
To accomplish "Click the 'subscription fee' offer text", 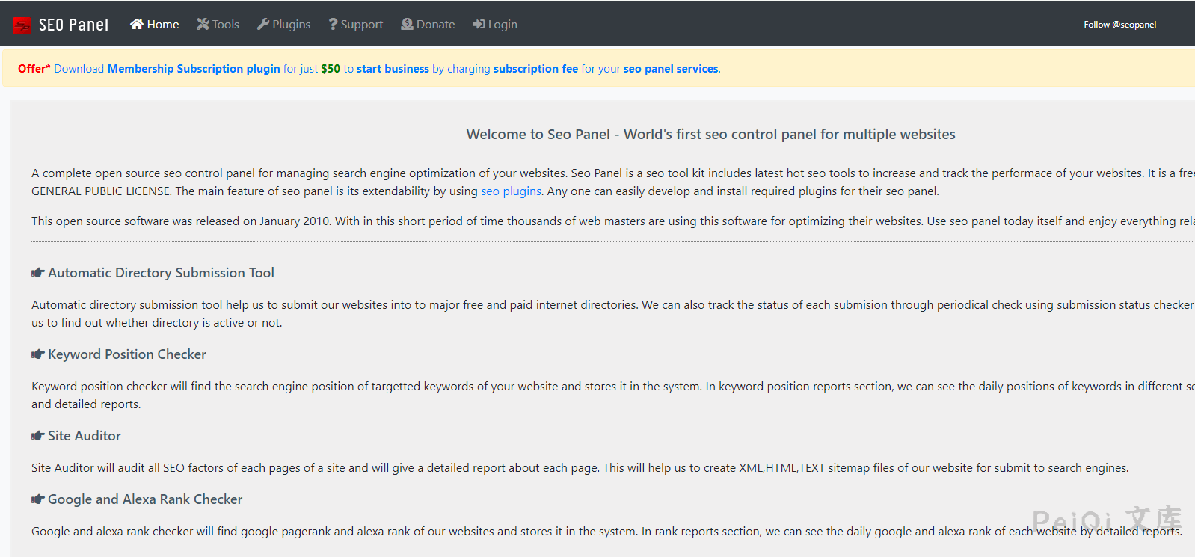I will (x=535, y=69).
